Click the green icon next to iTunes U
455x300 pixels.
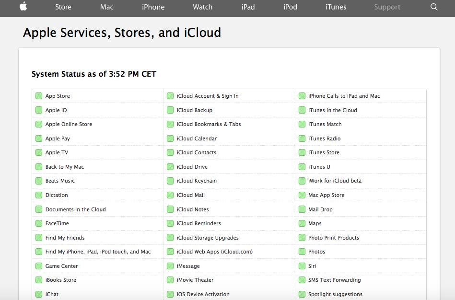[302, 167]
